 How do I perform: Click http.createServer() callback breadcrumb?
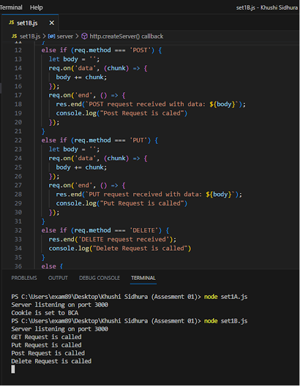click(126, 36)
